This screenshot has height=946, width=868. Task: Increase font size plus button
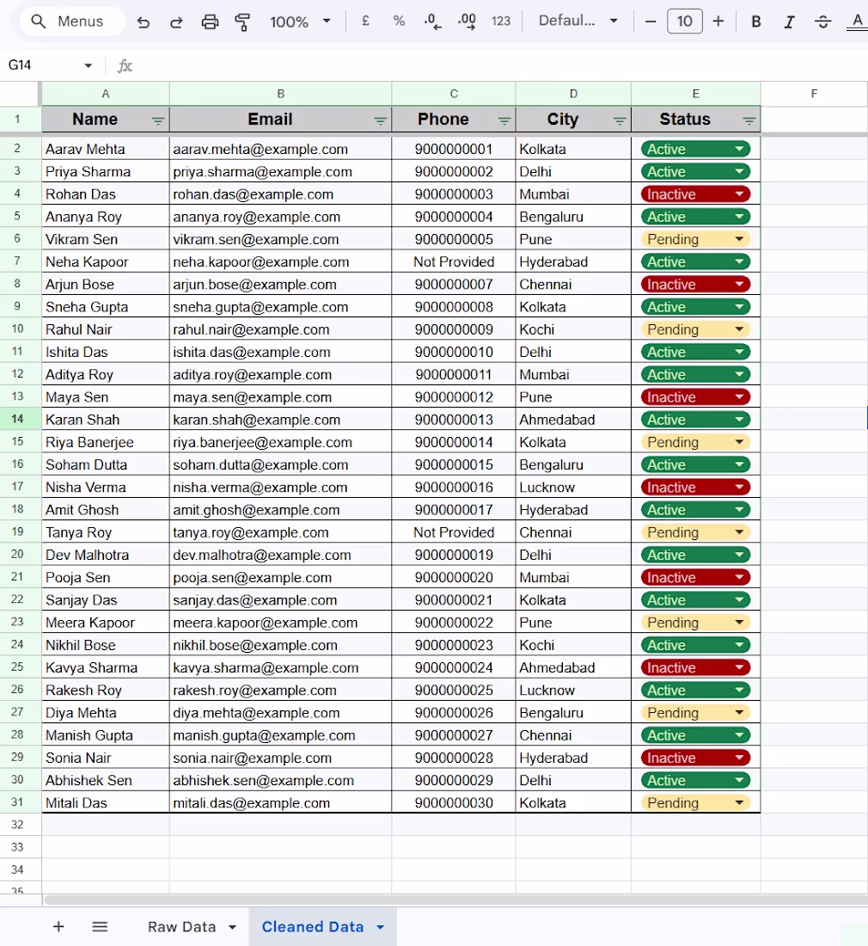(718, 21)
